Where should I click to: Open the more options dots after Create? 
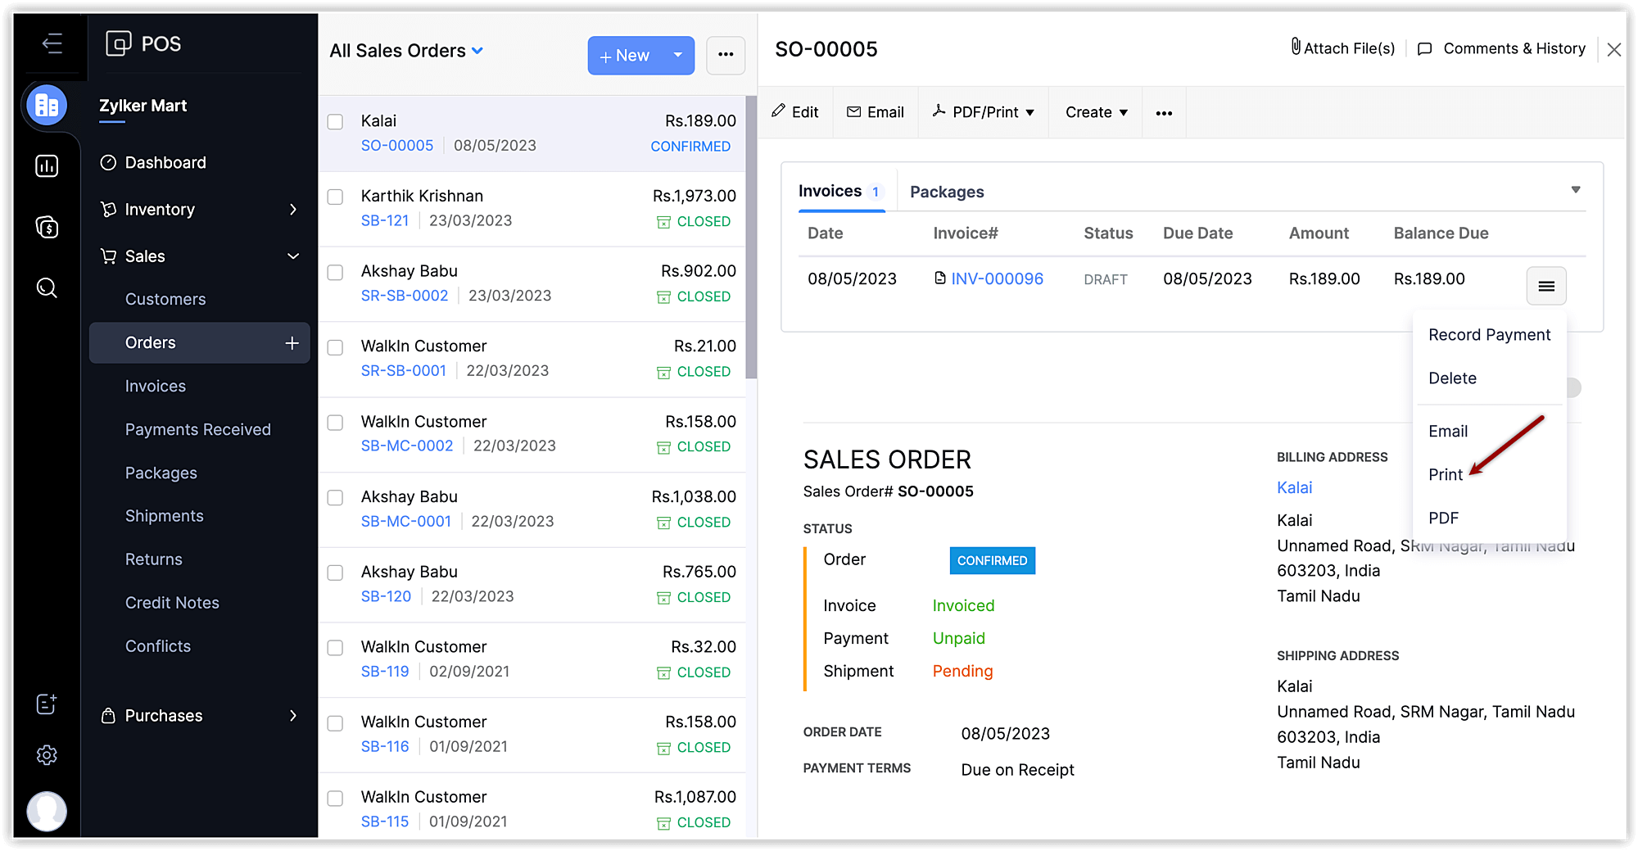click(1164, 113)
